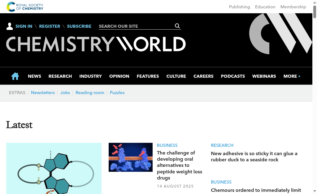Visit the Reading room link
Image resolution: width=317 pixels, height=194 pixels.
pyautogui.click(x=90, y=93)
